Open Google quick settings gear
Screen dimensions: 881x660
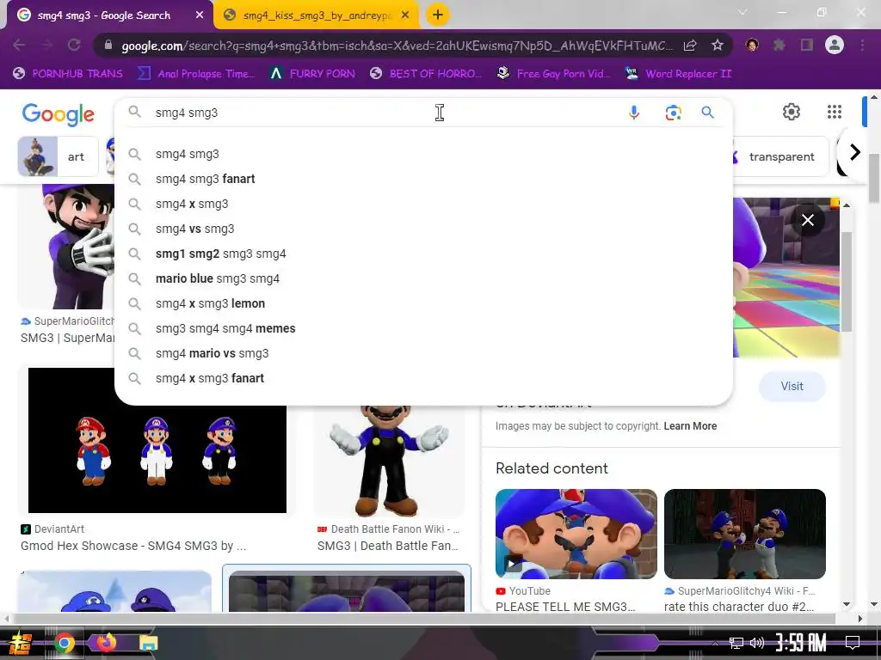tap(792, 112)
